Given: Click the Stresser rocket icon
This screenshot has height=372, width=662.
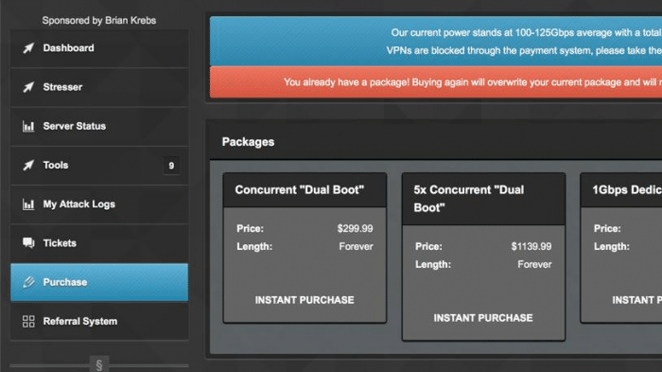Looking at the screenshot, I should (28, 87).
